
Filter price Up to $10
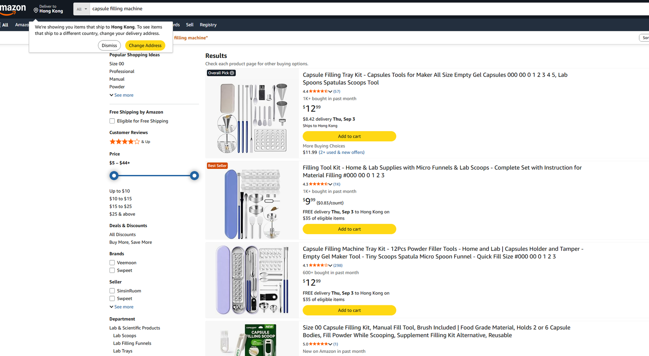(120, 191)
